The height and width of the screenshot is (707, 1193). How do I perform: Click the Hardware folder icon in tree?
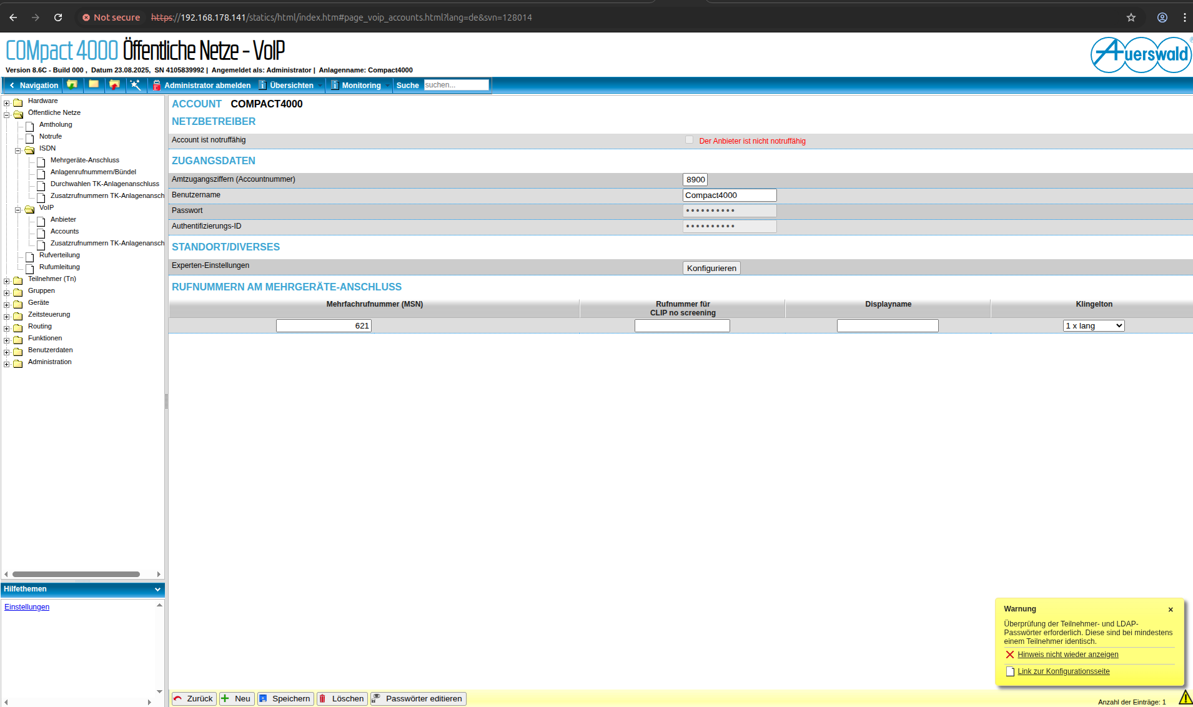pyautogui.click(x=18, y=102)
